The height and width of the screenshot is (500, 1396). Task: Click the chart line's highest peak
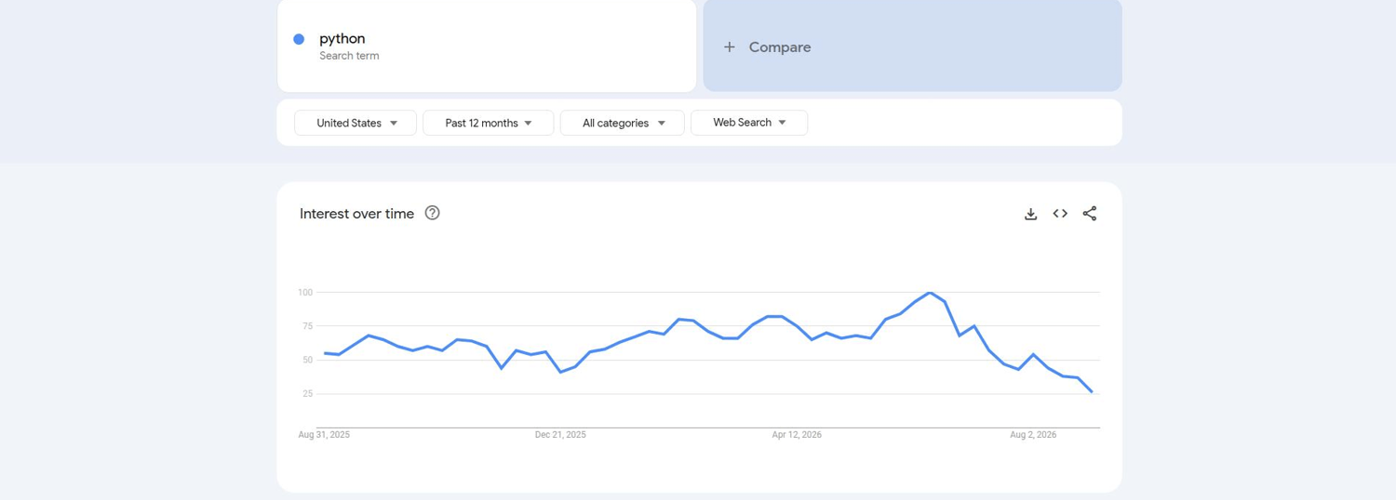pyautogui.click(x=930, y=293)
